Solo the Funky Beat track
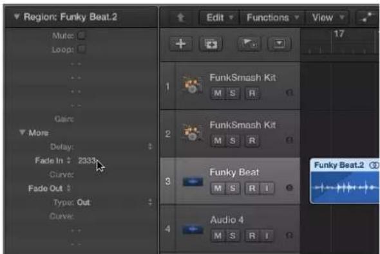This screenshot has width=380, height=254. 233,188
